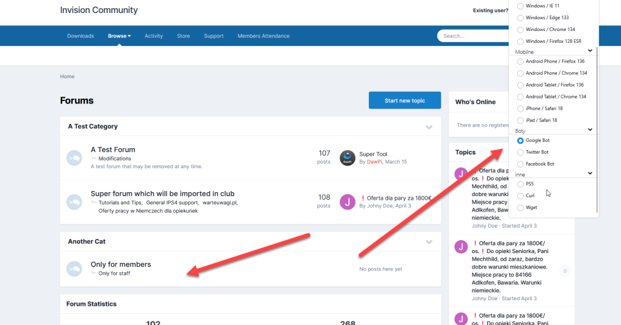
Task: Click the A Test Forum speech bubble icon
Action: tap(75, 158)
